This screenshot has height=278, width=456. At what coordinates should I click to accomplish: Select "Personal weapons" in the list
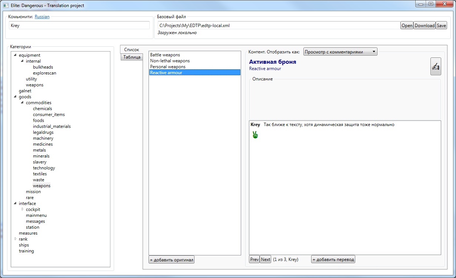195,67
